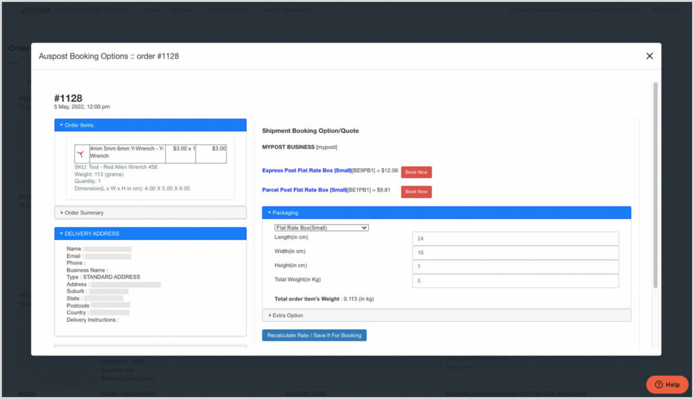Collapse the Order Items section

tap(150, 125)
